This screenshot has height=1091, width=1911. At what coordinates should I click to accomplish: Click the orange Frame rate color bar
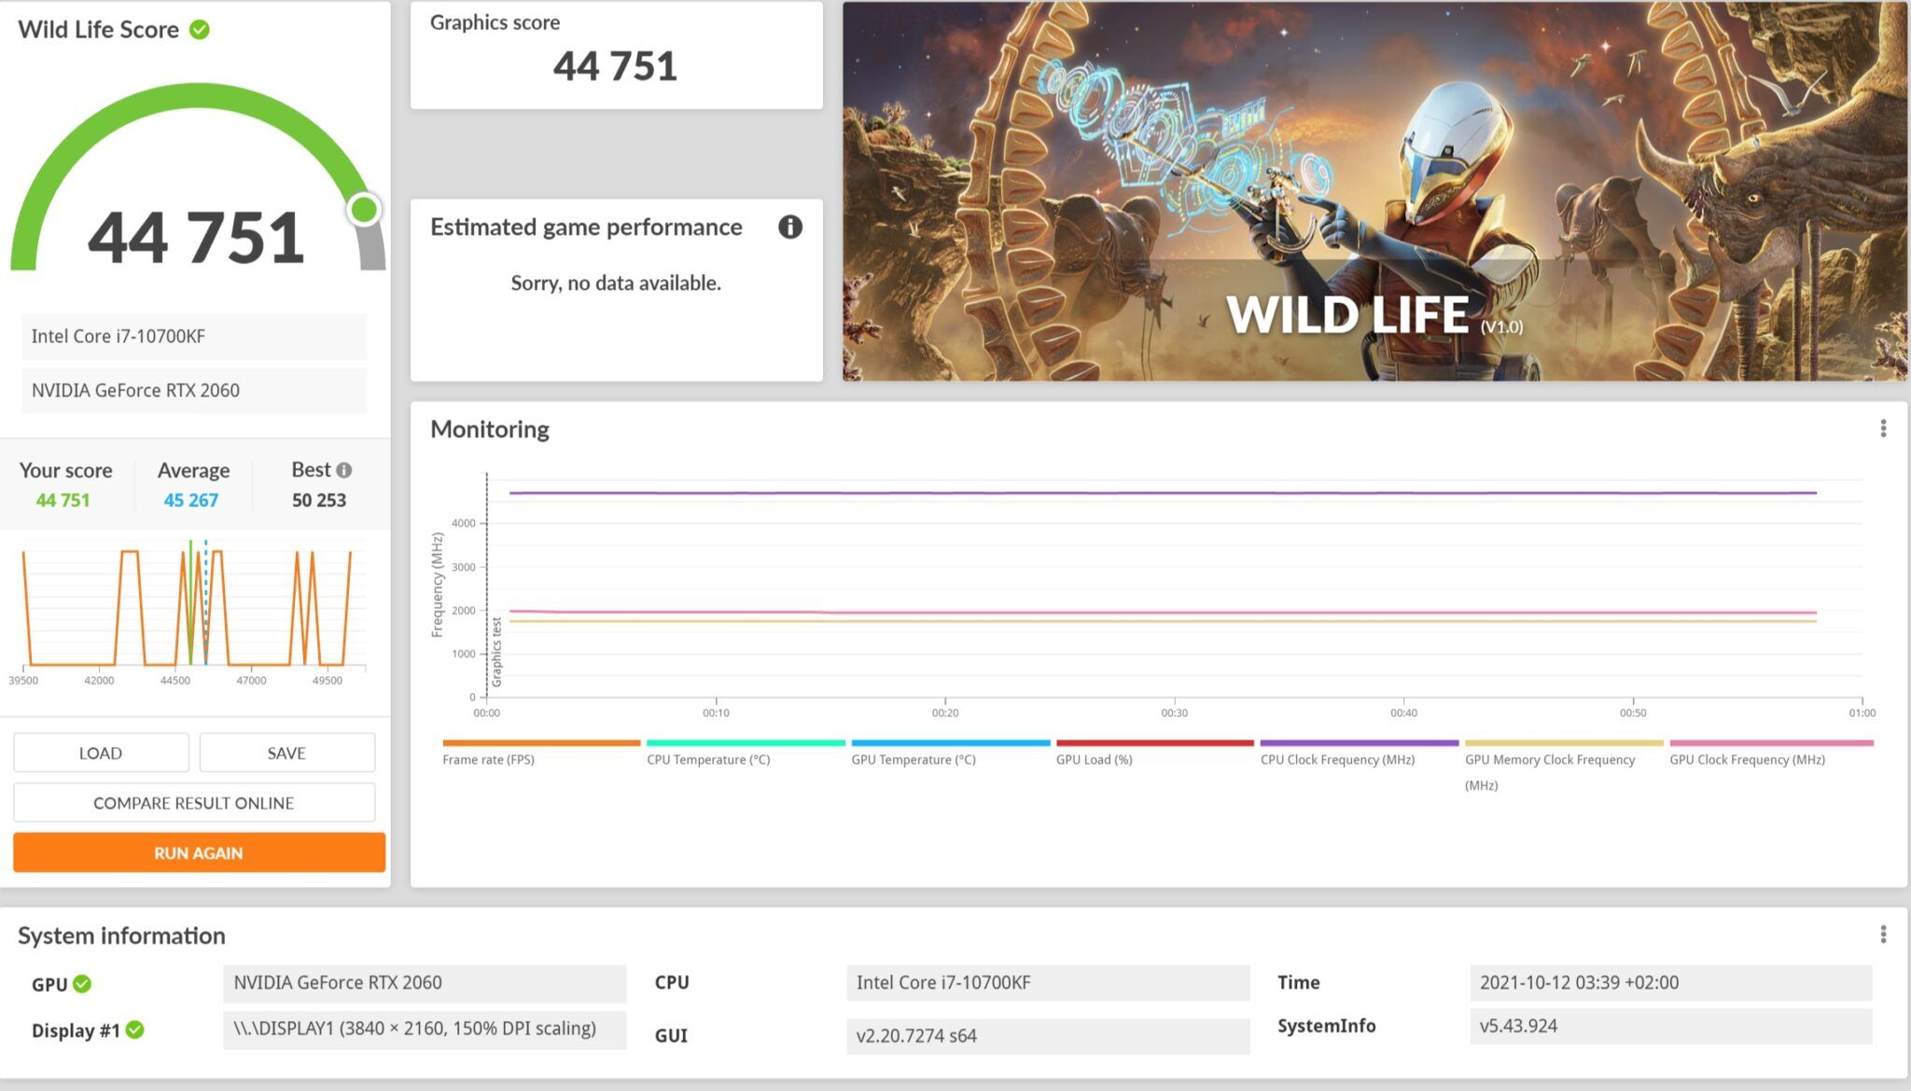[x=541, y=743]
